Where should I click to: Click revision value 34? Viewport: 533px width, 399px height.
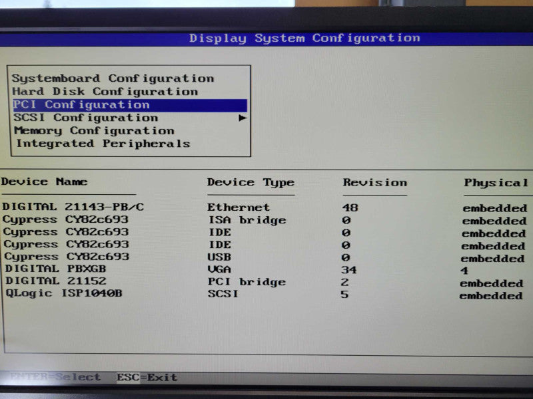pos(348,270)
